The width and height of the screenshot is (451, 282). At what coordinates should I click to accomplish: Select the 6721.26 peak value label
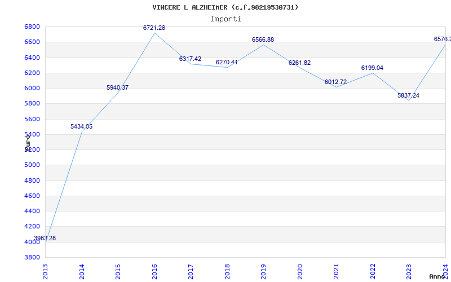(154, 28)
